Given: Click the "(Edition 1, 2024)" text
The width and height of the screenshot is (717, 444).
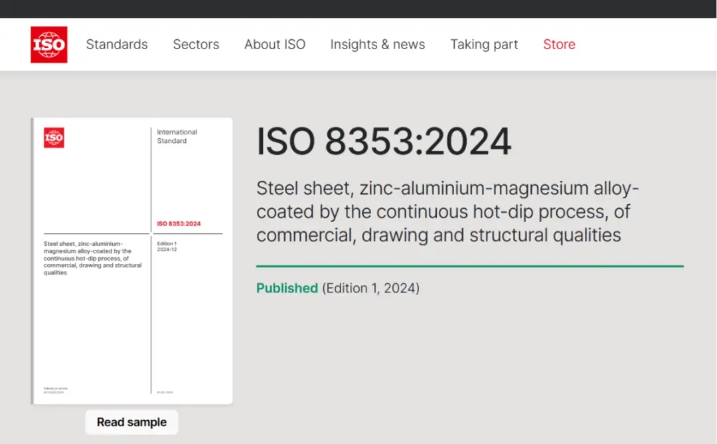Looking at the screenshot, I should tap(371, 288).
